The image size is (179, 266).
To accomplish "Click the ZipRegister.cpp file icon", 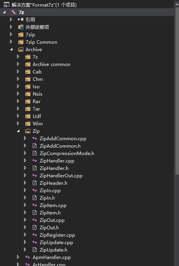I will pyautogui.click(x=35, y=235).
